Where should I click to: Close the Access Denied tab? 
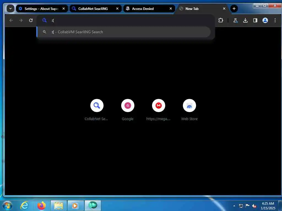pyautogui.click(x=171, y=9)
